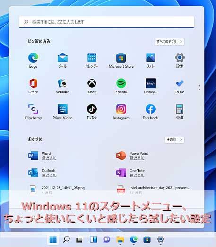This screenshot has width=216, height=247.
Task: Open the 電卓 calculator app
Action: (180, 112)
